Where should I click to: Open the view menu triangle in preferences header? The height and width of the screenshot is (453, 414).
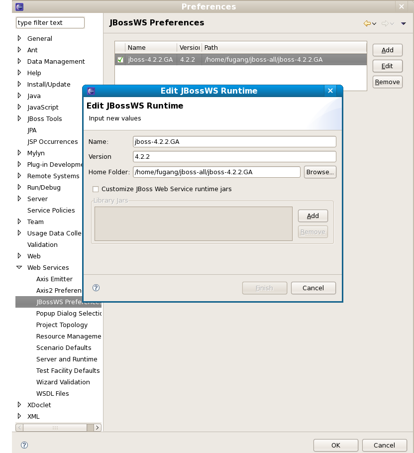[404, 23]
